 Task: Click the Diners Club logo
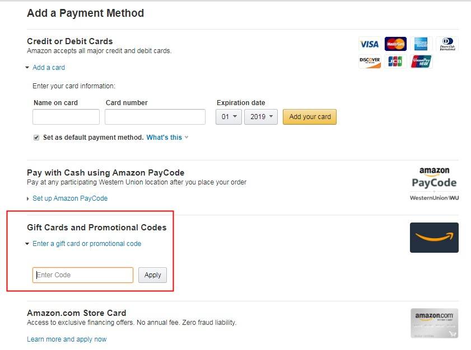tap(447, 44)
